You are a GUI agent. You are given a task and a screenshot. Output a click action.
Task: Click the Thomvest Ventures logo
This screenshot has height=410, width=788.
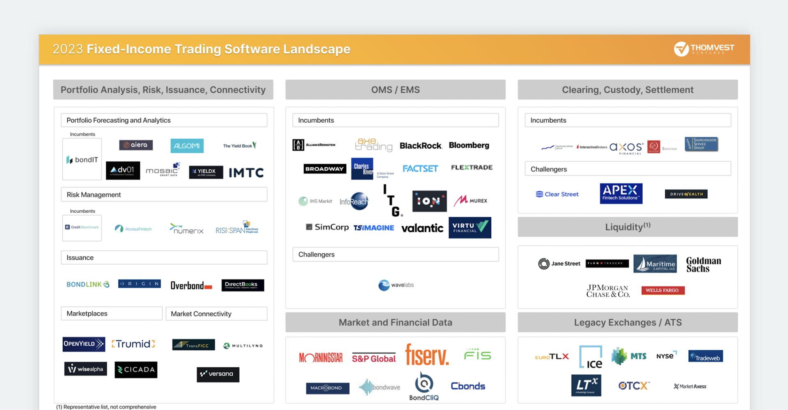pyautogui.click(x=704, y=49)
